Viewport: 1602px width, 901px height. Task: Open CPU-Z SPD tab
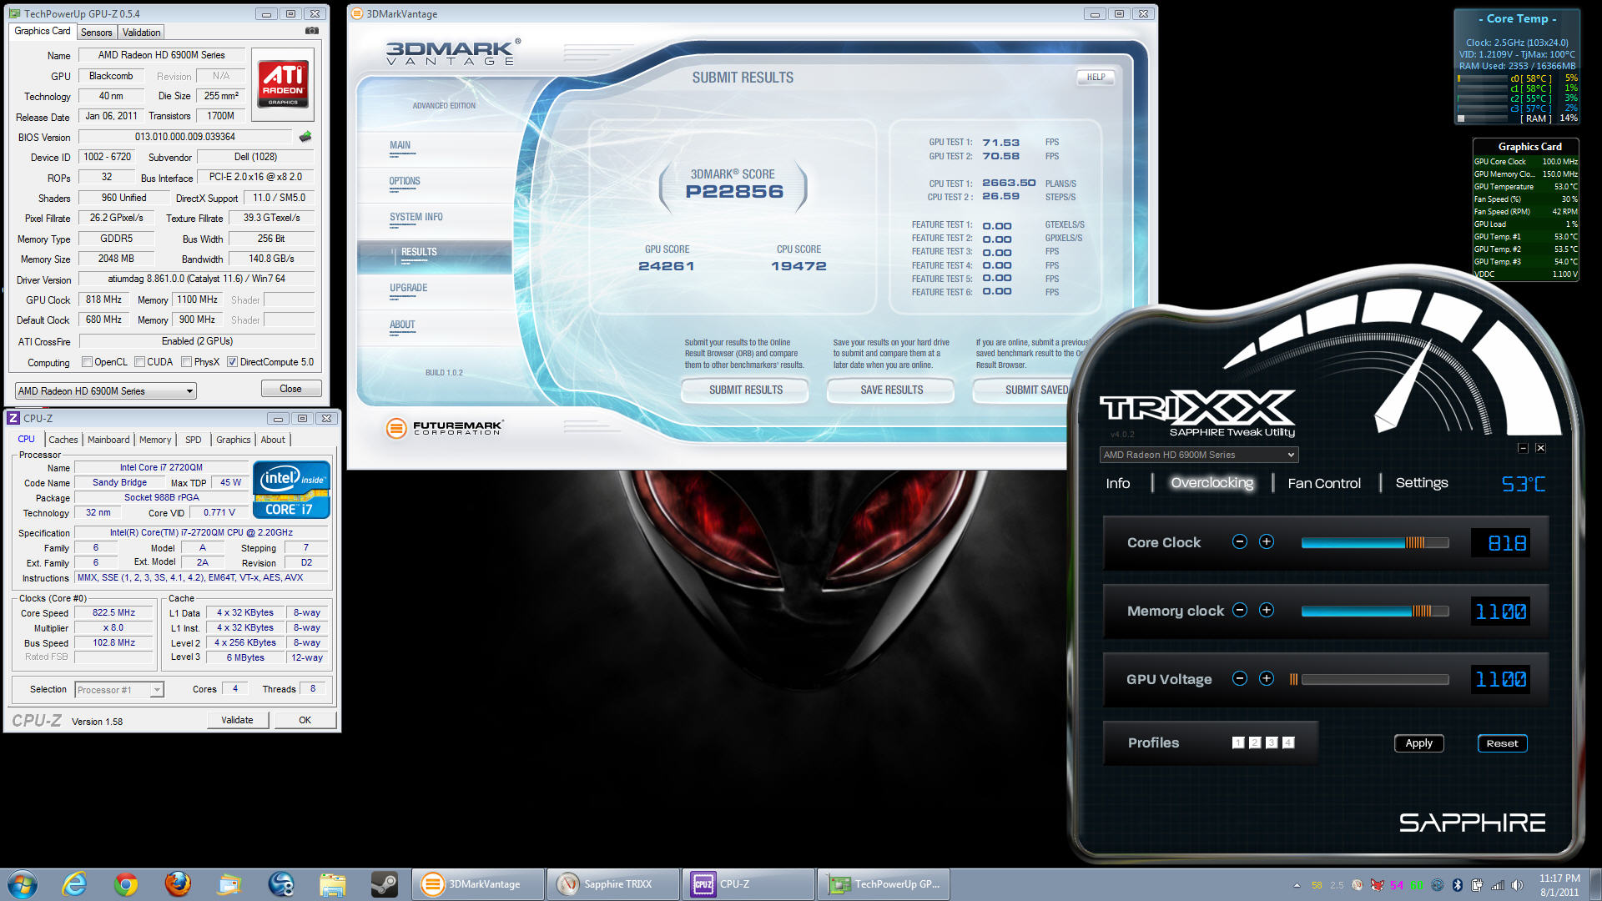194,440
